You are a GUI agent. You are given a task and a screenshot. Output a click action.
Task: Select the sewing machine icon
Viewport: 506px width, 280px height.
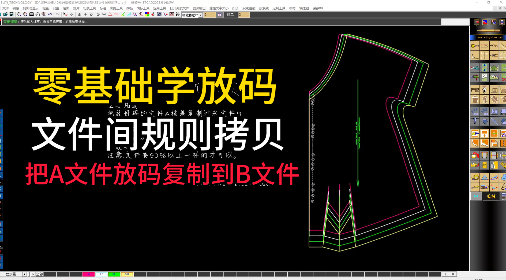(x=475, y=90)
